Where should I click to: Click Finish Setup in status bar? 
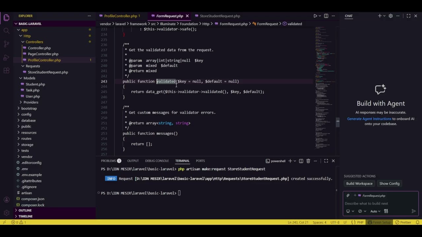coord(379,223)
